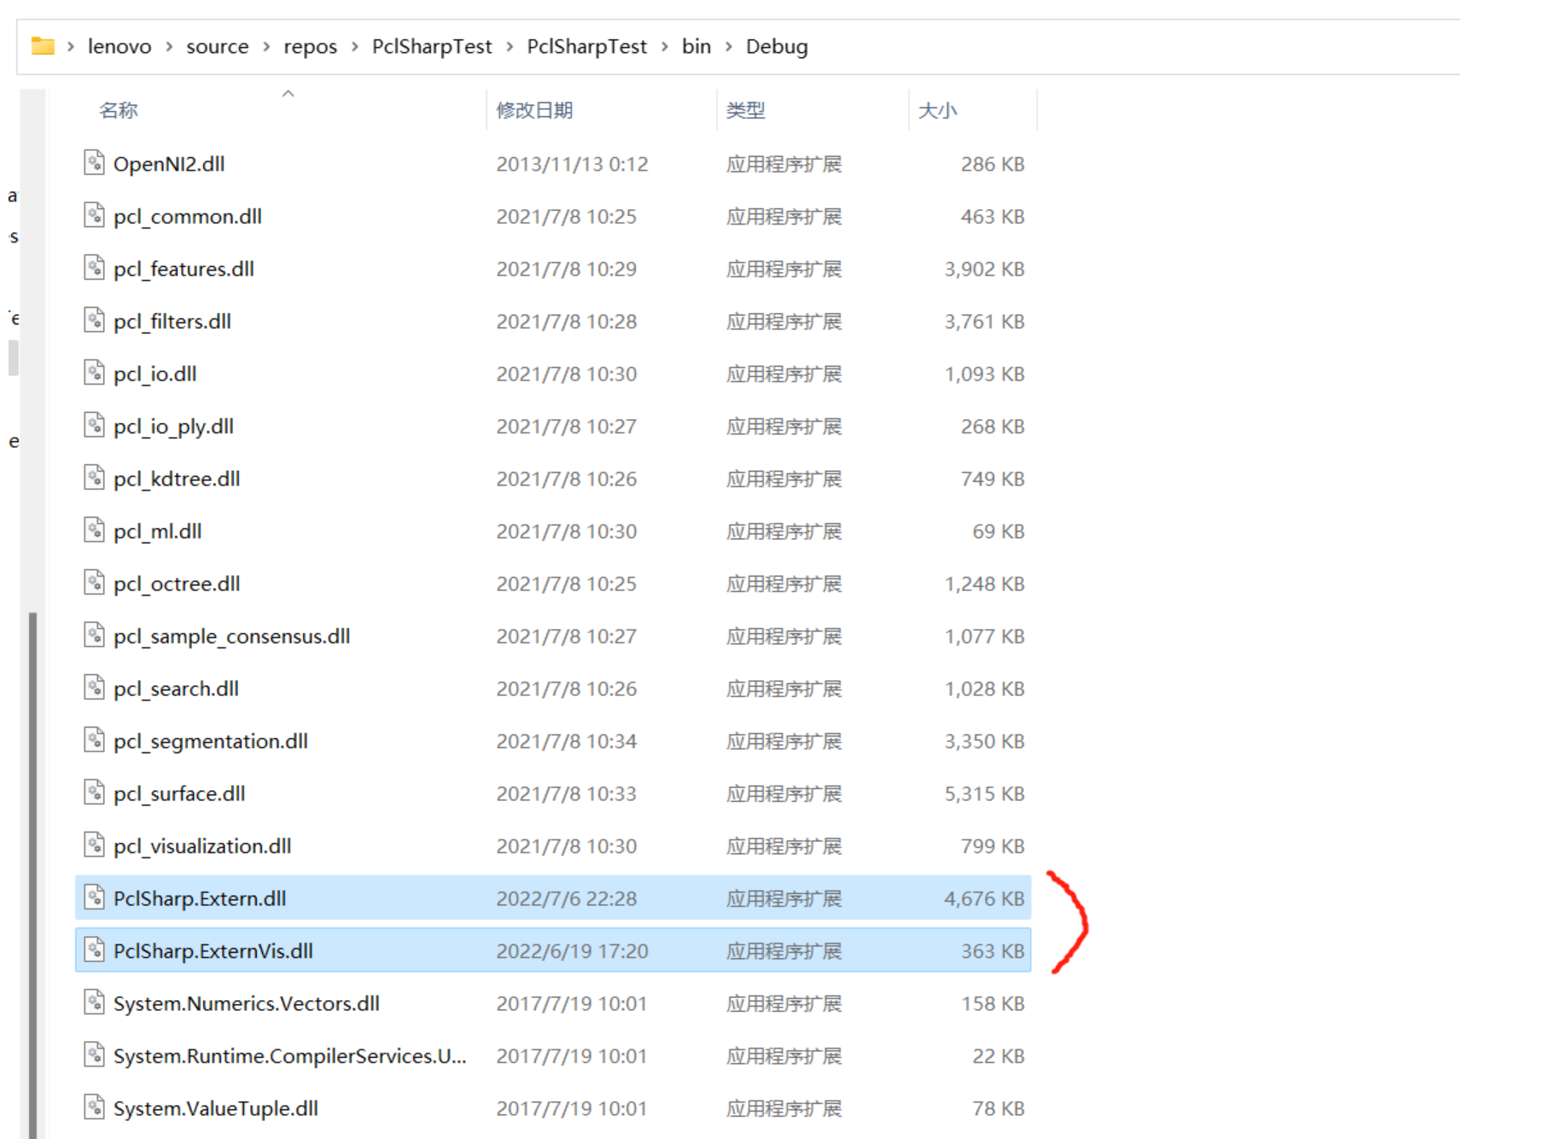Select the OpenNI2.dll file icon
Viewport: 1567px width, 1139px height.
click(x=94, y=162)
